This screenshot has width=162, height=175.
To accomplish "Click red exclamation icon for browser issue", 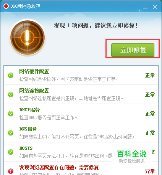I will pyautogui.click(x=11, y=171).
